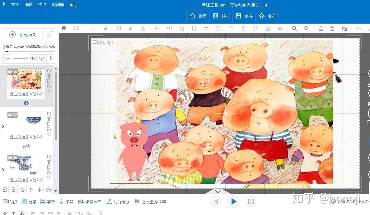Zoom in on the canvas
370x215 pixels.
294,28
